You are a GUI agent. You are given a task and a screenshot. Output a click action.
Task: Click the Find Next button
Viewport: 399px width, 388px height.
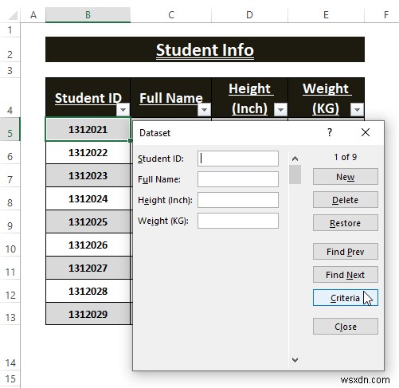[346, 275]
